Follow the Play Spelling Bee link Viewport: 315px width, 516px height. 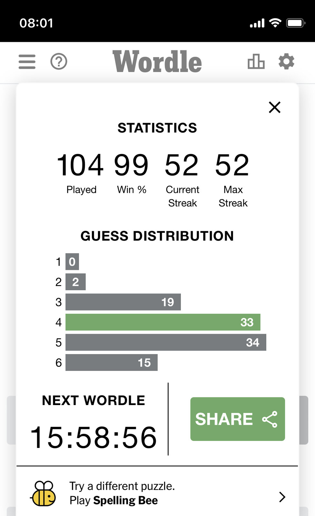point(114,500)
